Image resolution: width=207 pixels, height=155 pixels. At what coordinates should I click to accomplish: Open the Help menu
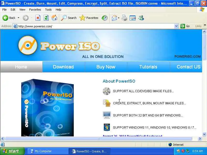click(x=58, y=10)
